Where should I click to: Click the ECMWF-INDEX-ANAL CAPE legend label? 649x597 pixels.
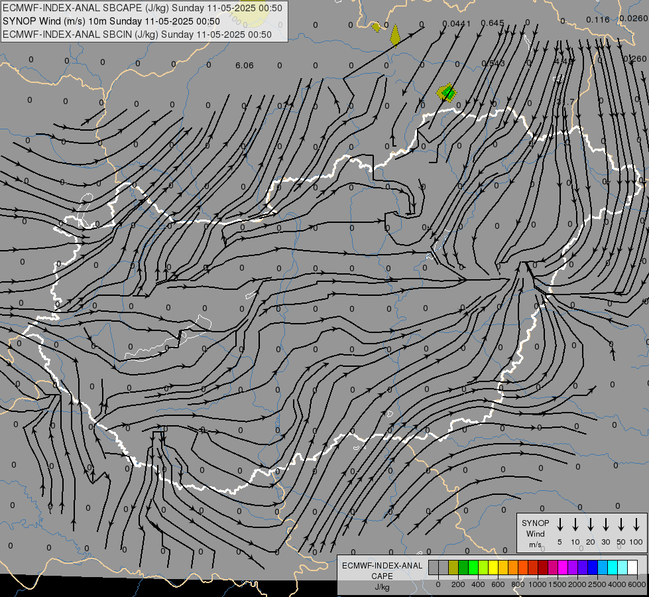(382, 571)
